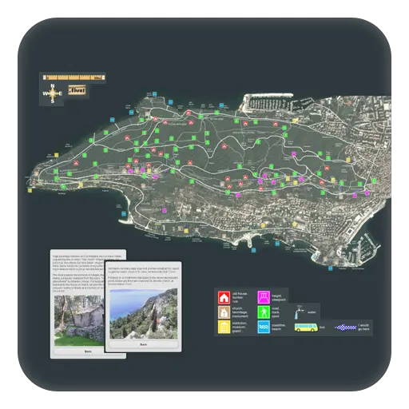Image resolution: width=409 pixels, height=409 pixels.
Task: Open the coastal cliff photo in front popup
Action: [x=143, y=314]
